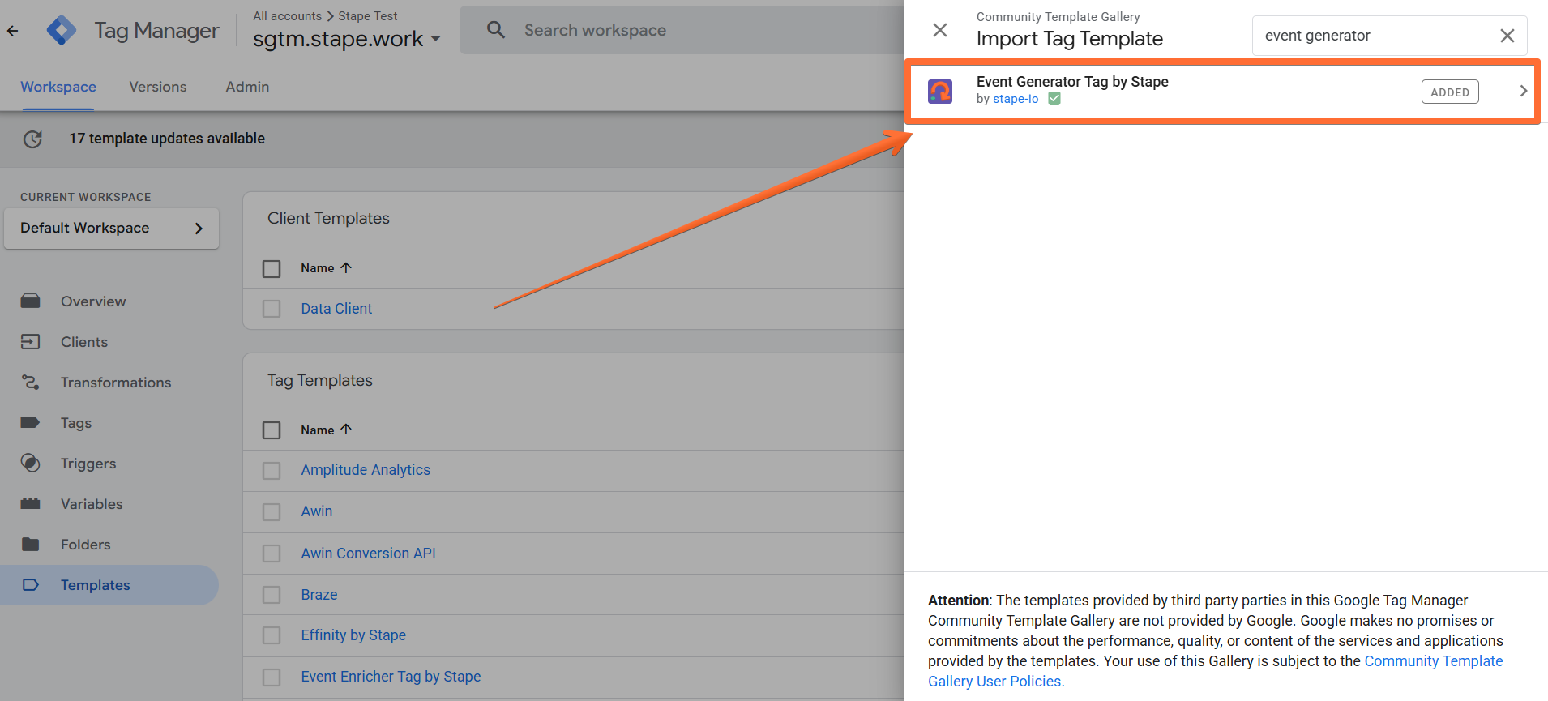Click the Clients sidebar icon
This screenshot has height=701, width=1548.
click(x=31, y=342)
